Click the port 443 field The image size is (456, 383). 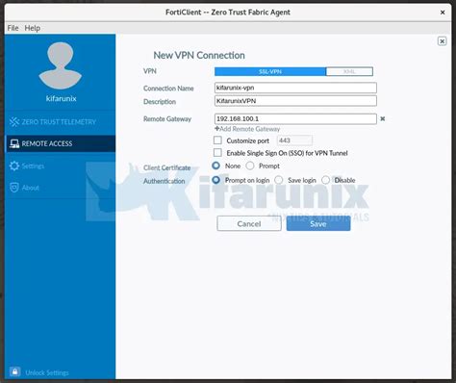[x=294, y=140]
